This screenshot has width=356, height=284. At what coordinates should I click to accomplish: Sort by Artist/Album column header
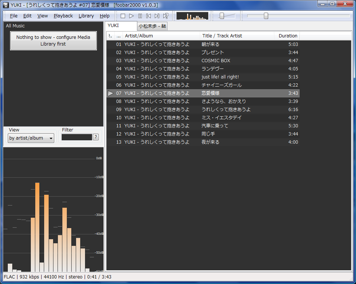point(161,36)
